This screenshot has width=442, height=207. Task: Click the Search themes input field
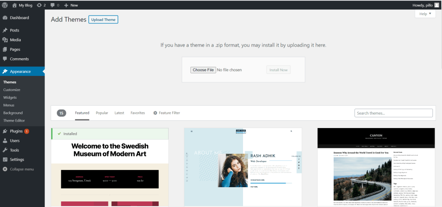coord(393,113)
